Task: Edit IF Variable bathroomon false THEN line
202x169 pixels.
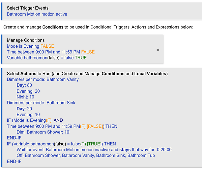Action: coord(61,144)
